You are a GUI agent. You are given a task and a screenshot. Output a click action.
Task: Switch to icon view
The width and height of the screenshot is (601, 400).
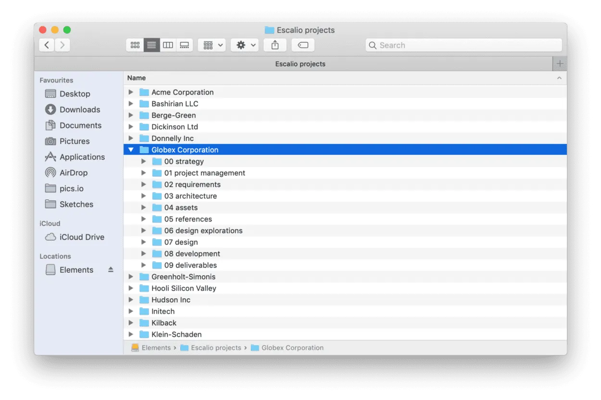point(135,45)
